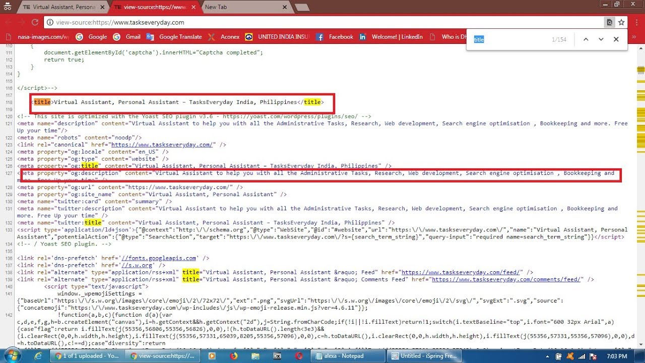Viewport: 645px width, 363px height.
Task: Open the first Google bookmark
Action: coord(92,37)
